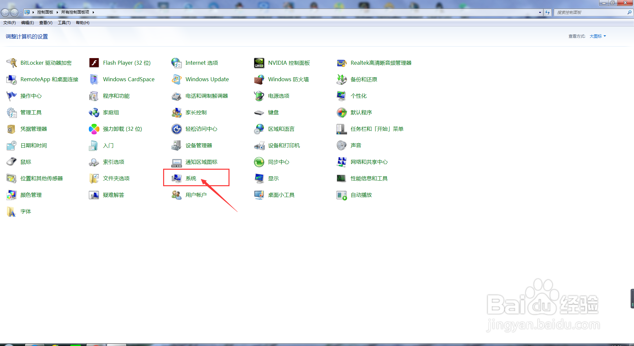Screen dimensions: 634x346
Task: Expand the address bar history dropdown arrow
Action: point(540,12)
